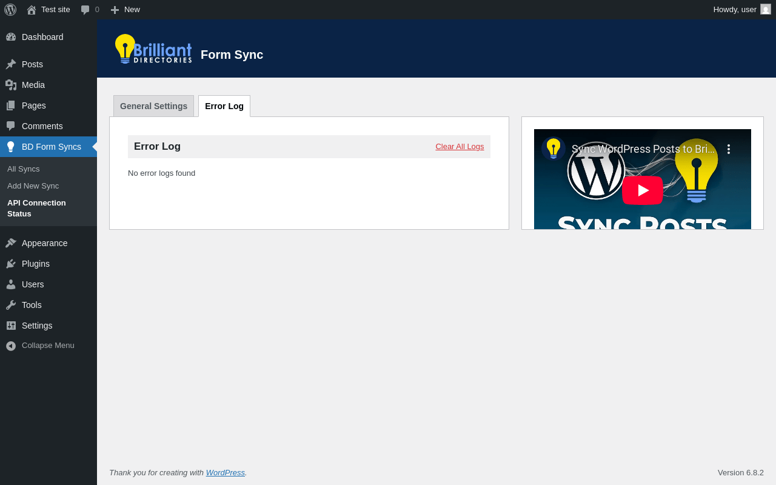Open the video's three-dot options menu
This screenshot has width=776, height=485.
coord(729,149)
